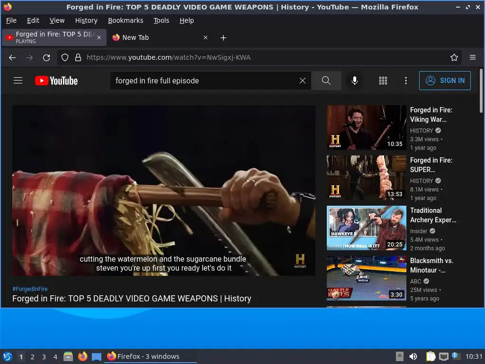Switch to workspace 3 in taskbar
The height and width of the screenshot is (364, 485).
44,357
